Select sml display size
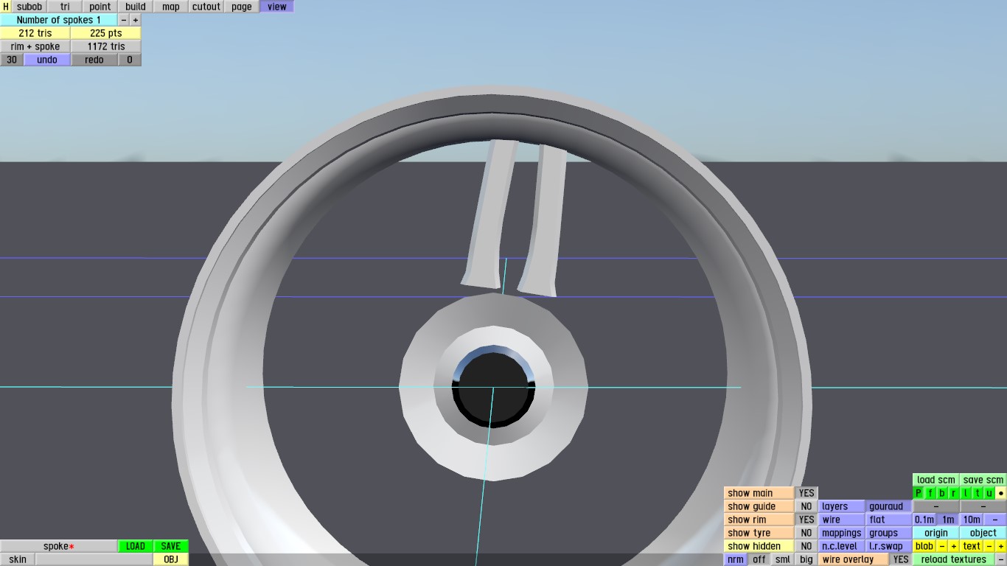 [783, 559]
